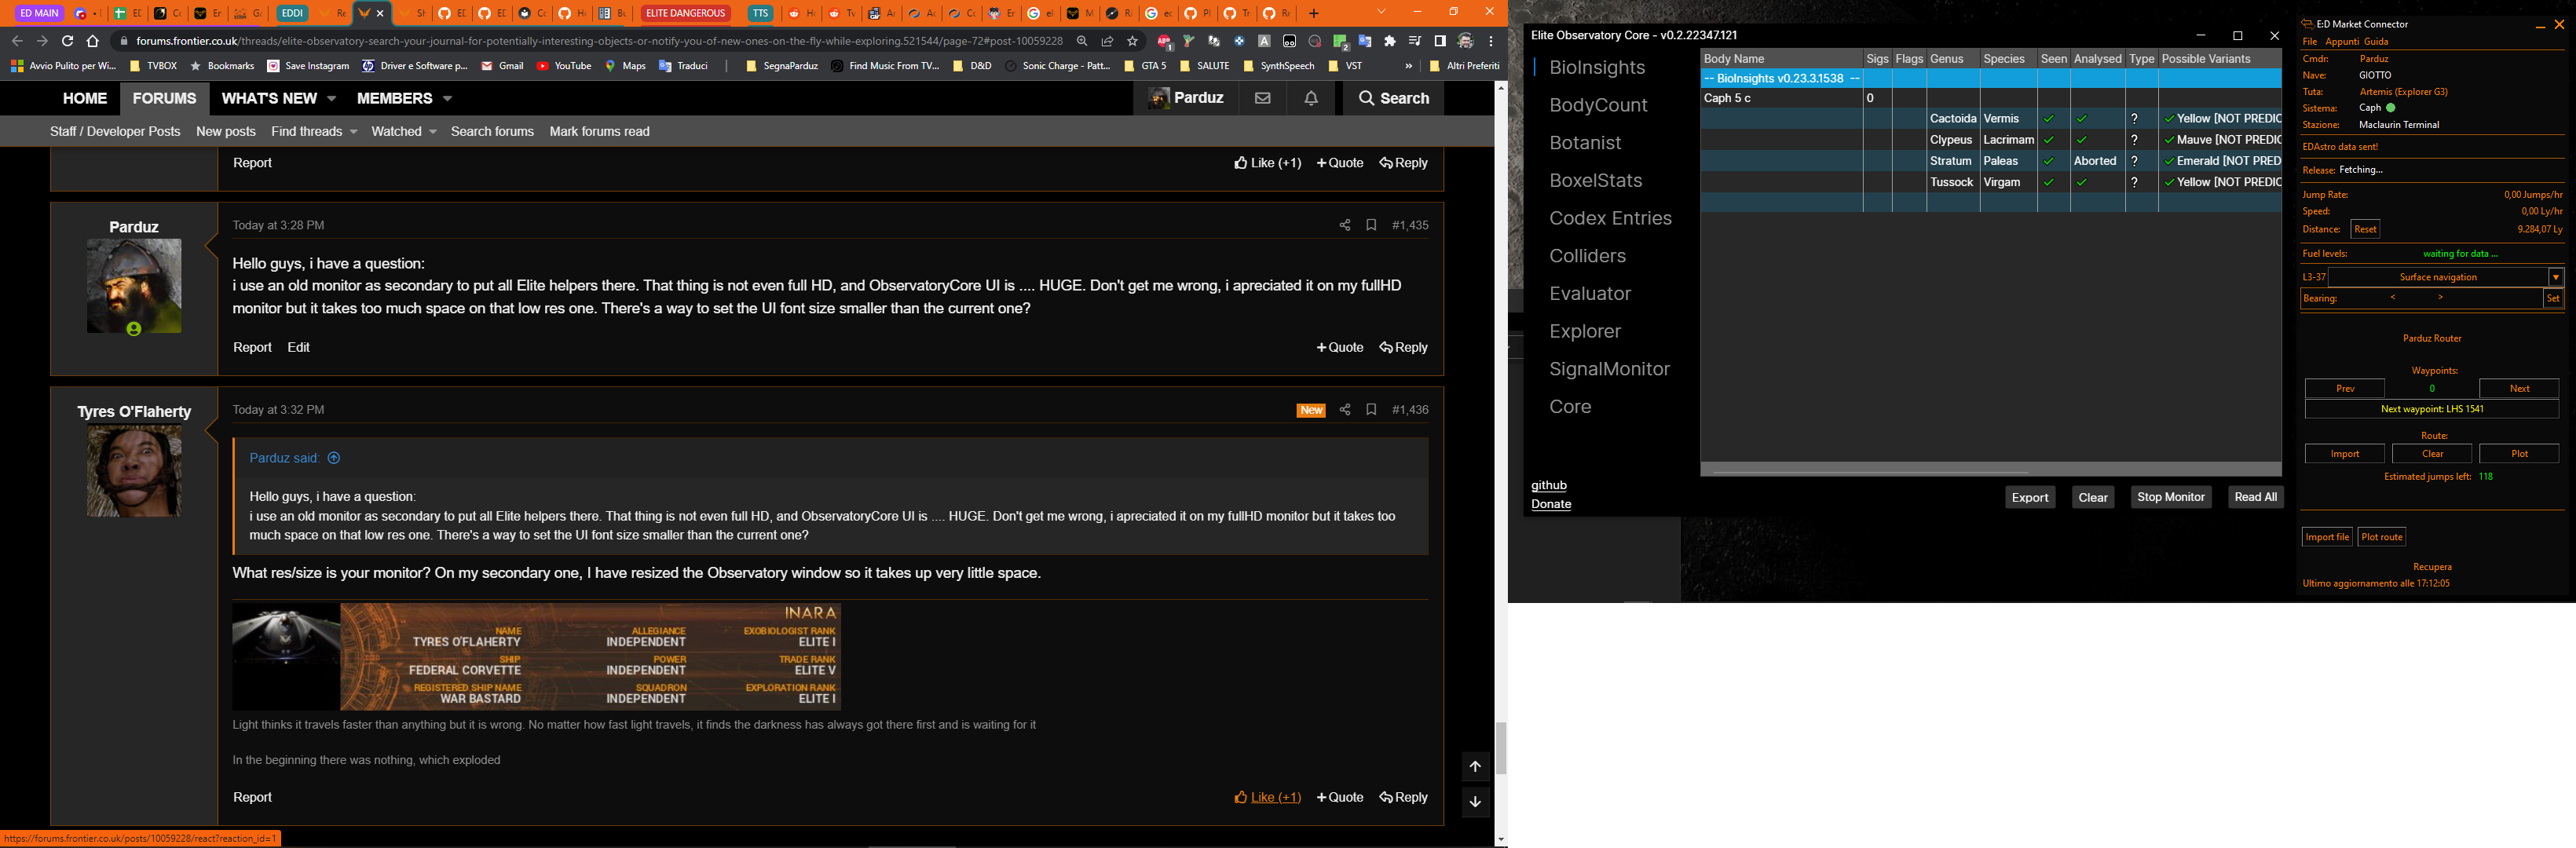Click browser page vertical scrollbar thumb
This screenshot has height=848, width=2576.
pos(1501,747)
